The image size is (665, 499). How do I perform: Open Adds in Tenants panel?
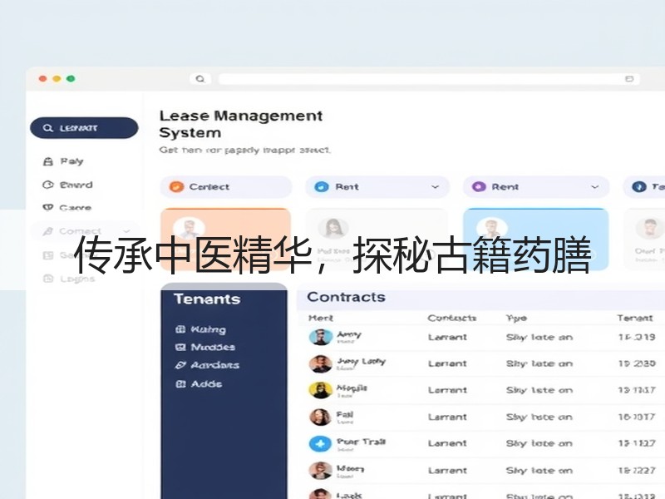[x=206, y=383]
